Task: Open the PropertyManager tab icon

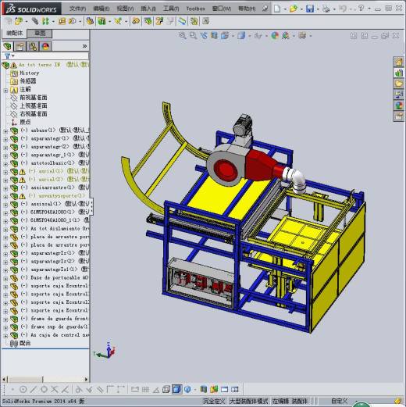Action: [x=20, y=46]
